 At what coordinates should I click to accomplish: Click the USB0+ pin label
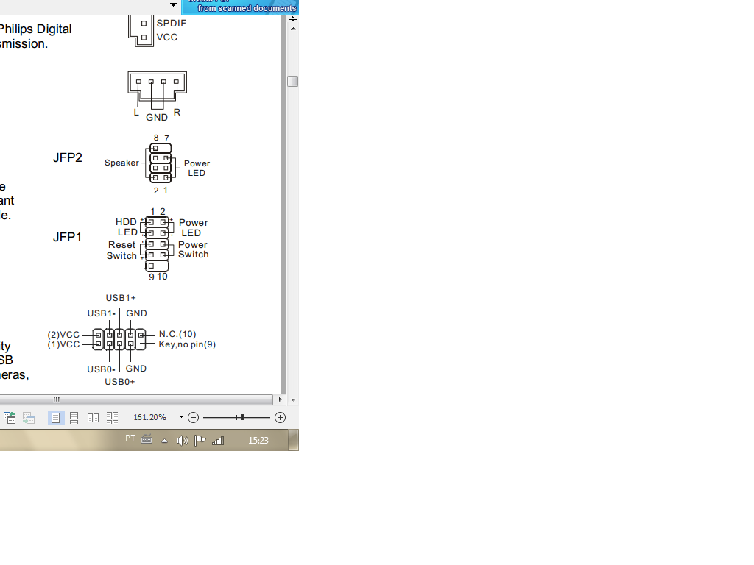[120, 382]
